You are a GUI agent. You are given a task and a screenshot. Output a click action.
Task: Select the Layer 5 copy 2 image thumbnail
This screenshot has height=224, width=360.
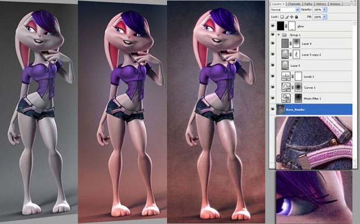coord(285,55)
